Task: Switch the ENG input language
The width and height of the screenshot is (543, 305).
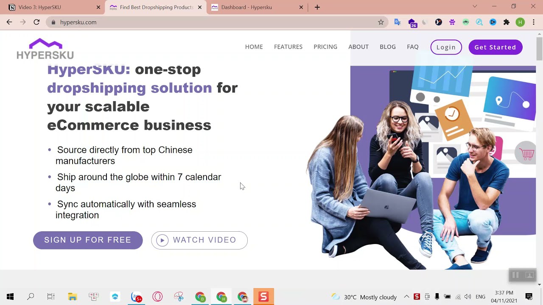Action: [x=480, y=297]
